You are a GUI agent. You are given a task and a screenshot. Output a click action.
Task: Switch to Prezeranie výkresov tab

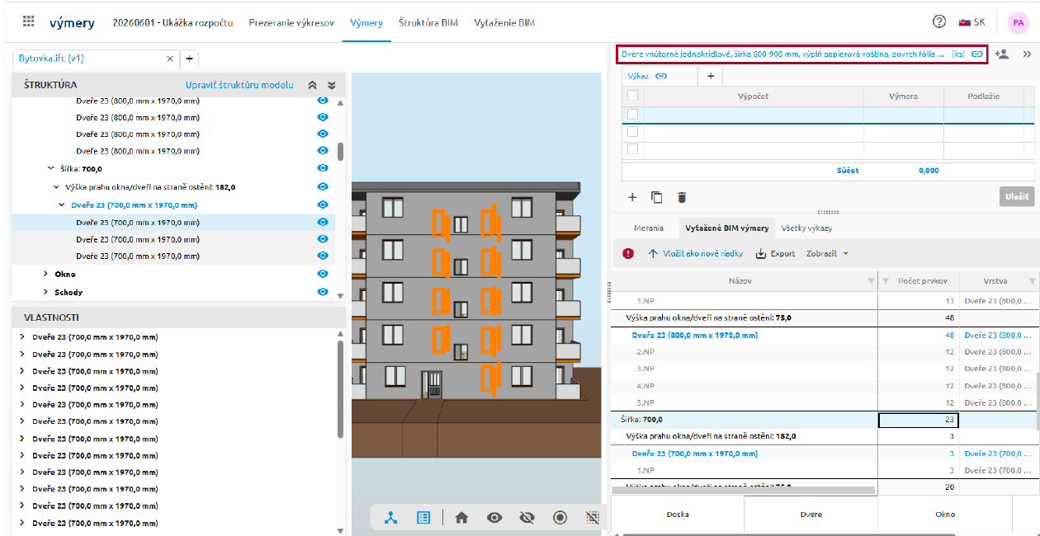pyautogui.click(x=291, y=22)
